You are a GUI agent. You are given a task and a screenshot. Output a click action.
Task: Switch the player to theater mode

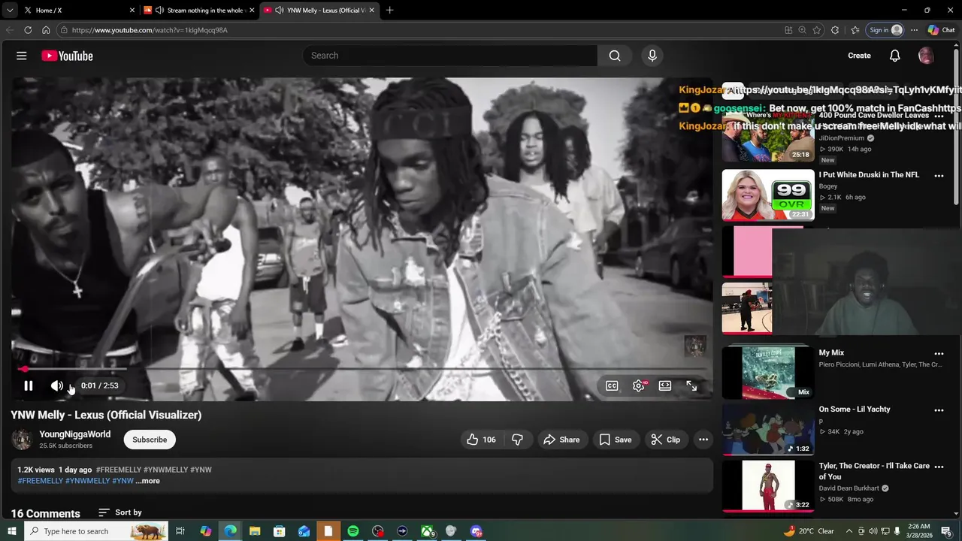tap(665, 385)
